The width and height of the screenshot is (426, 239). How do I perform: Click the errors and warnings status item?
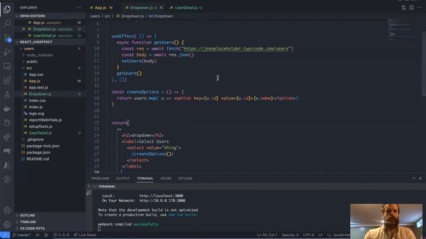61,235
